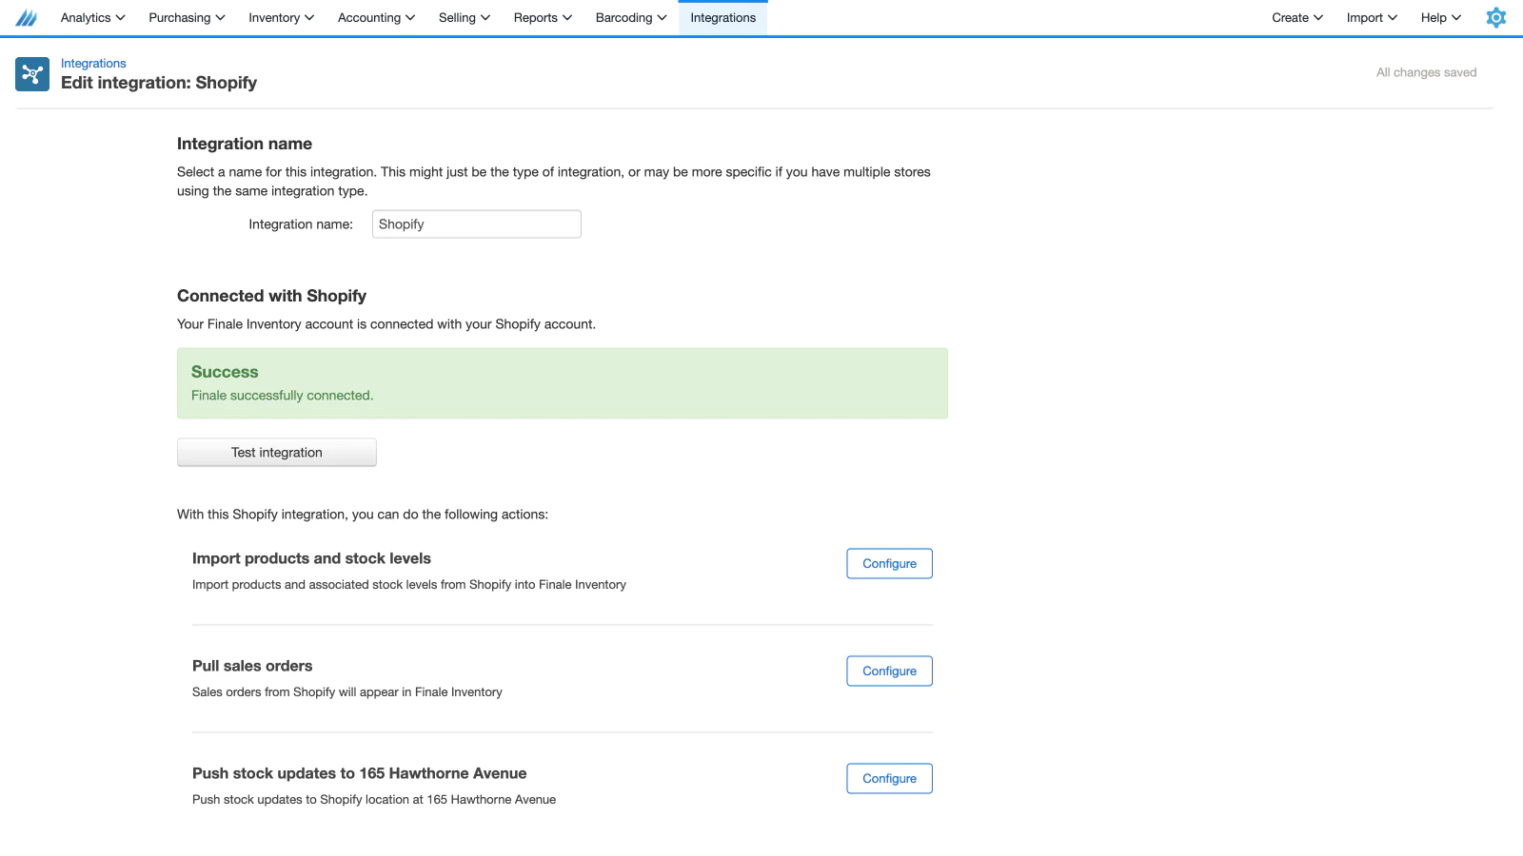Go to the Integrations breadcrumb link
1523x856 pixels.
[x=93, y=64]
